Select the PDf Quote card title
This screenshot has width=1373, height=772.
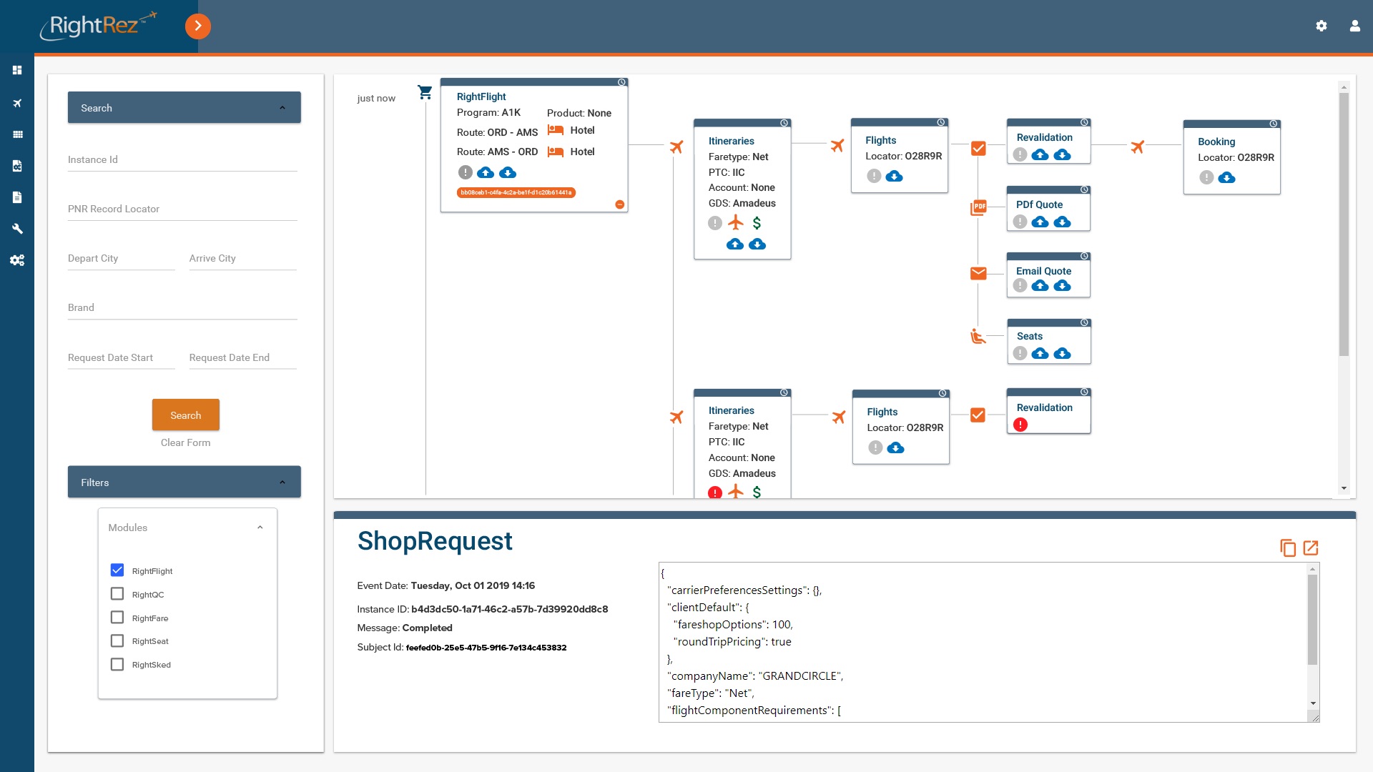click(1039, 204)
